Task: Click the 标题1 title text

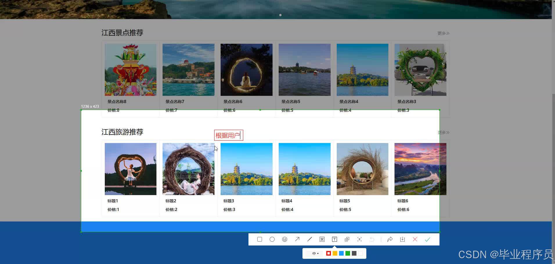Action: click(113, 201)
